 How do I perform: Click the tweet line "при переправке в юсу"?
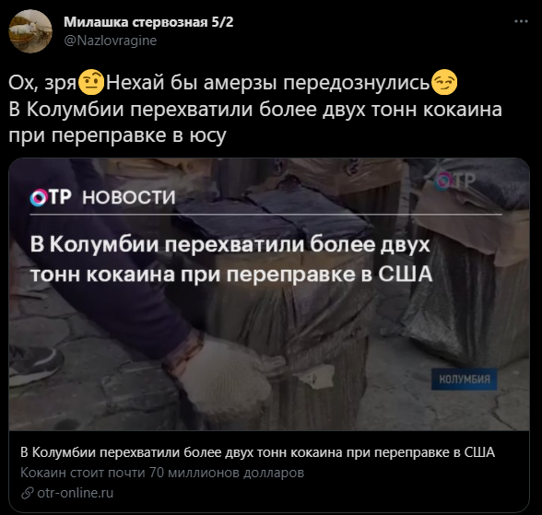(118, 135)
